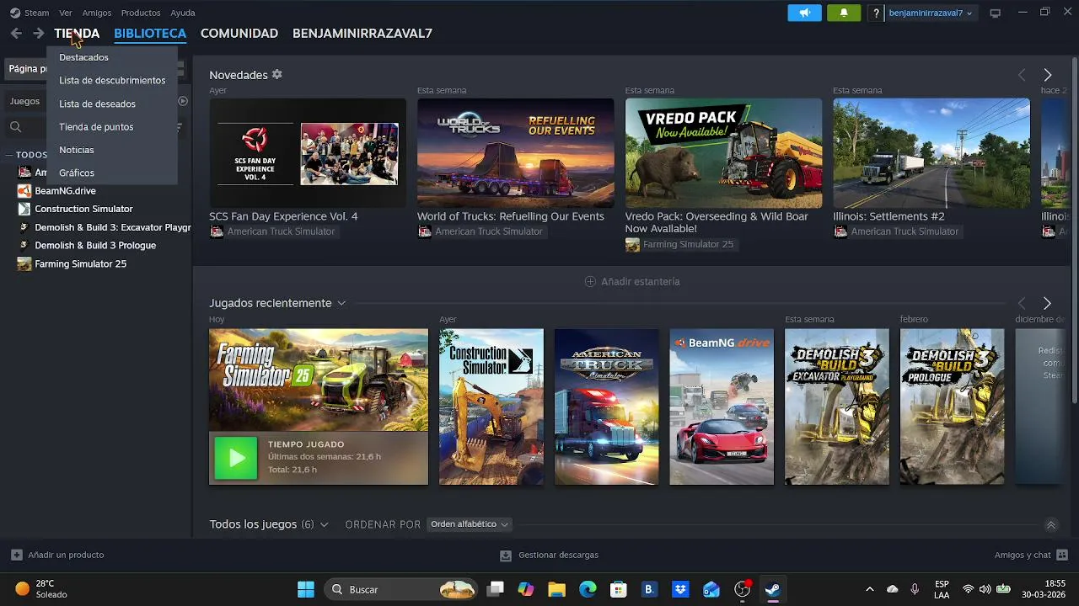
Task: Go back with the left arrow
Action: (16, 34)
